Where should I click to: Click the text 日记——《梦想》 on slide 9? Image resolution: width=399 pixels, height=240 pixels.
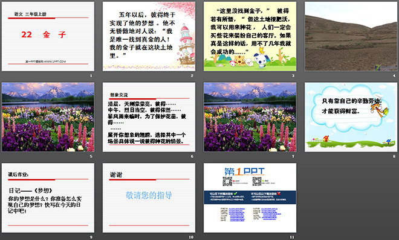point(30,191)
